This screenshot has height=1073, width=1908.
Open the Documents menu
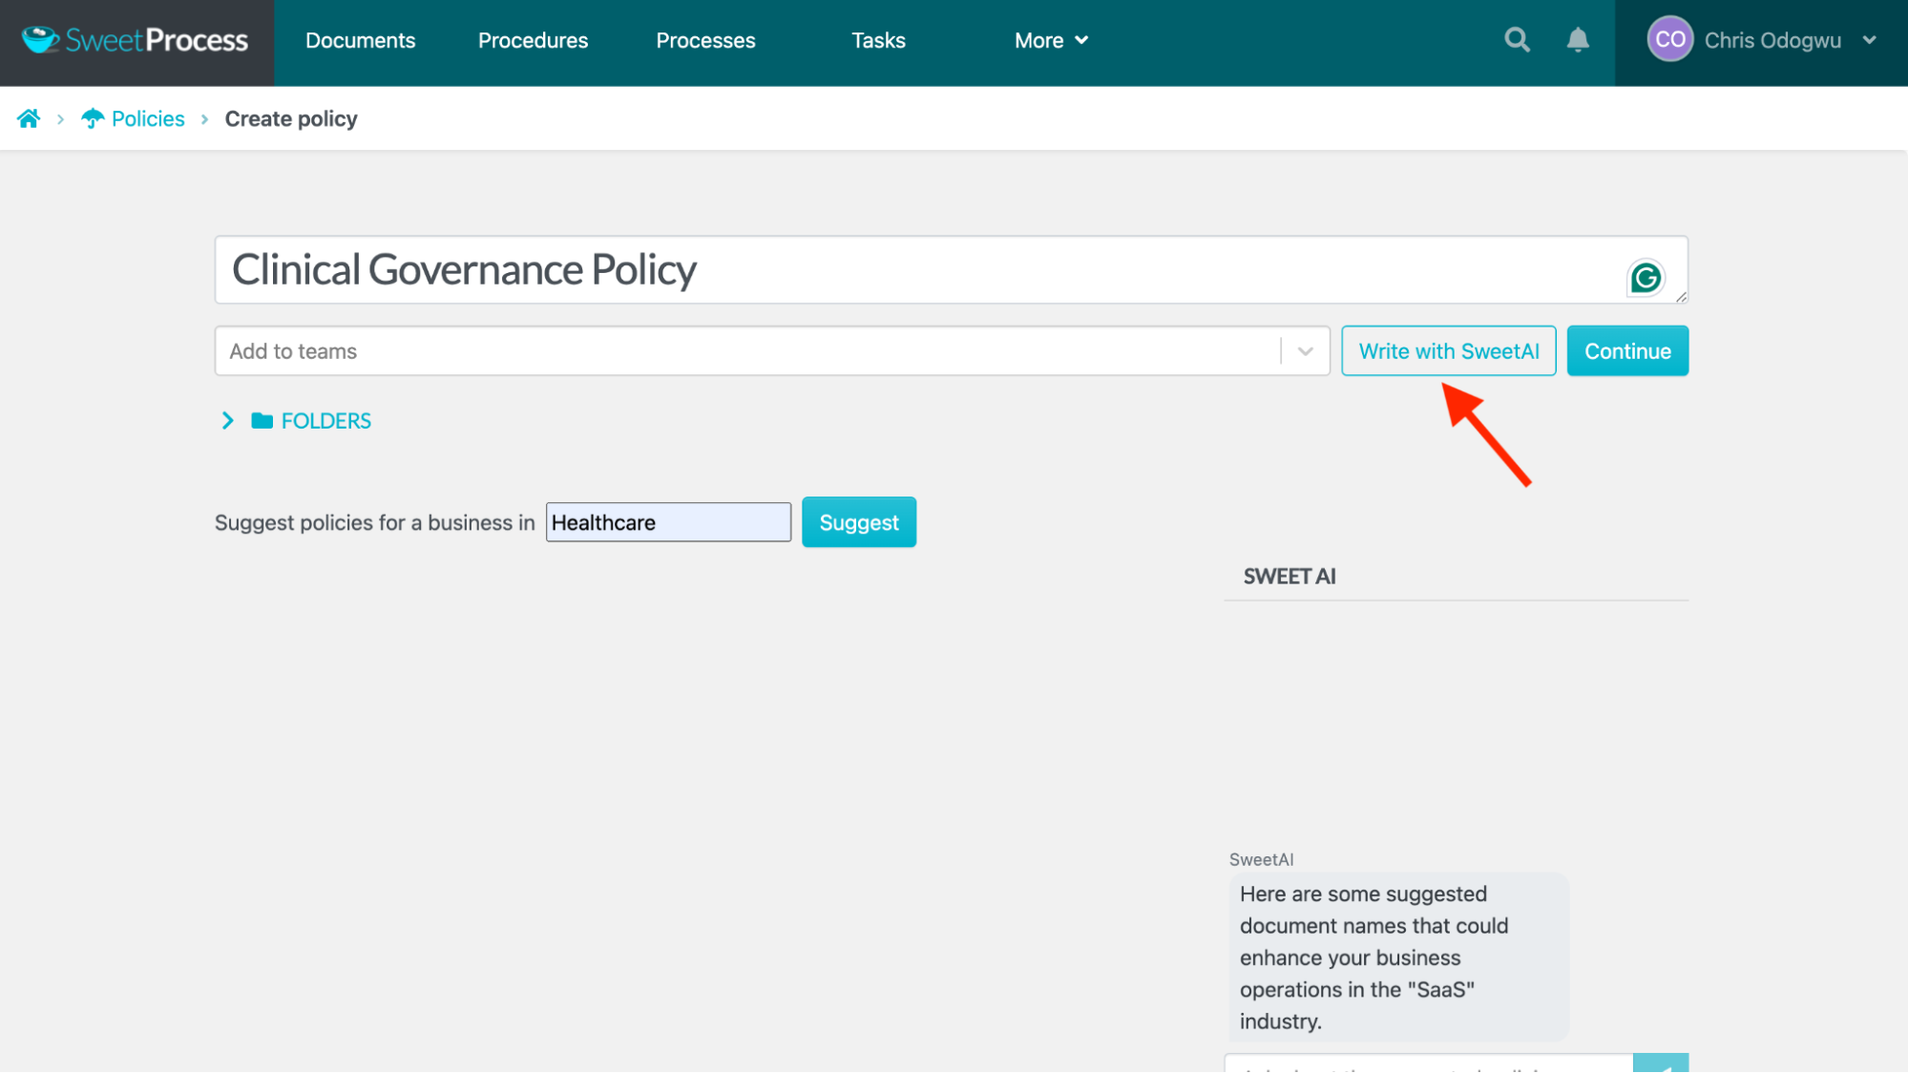pos(360,40)
